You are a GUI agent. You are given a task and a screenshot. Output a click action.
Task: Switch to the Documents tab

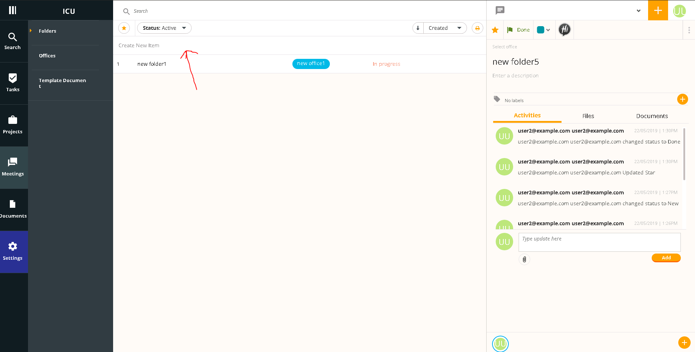pos(652,116)
